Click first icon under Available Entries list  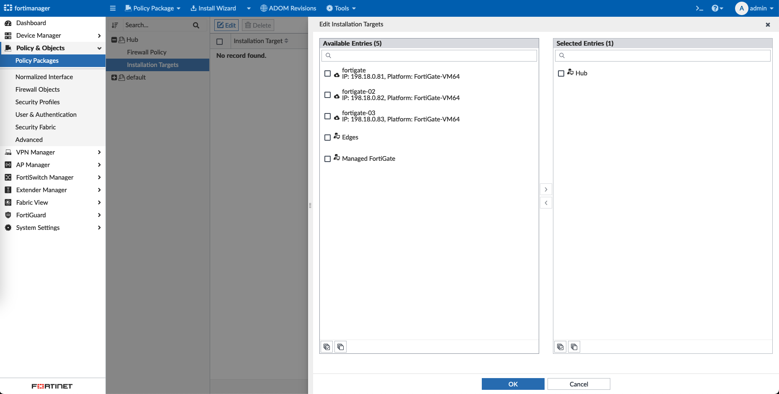click(327, 347)
